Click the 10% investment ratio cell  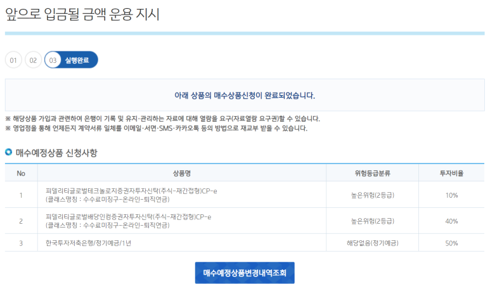[x=451, y=195]
